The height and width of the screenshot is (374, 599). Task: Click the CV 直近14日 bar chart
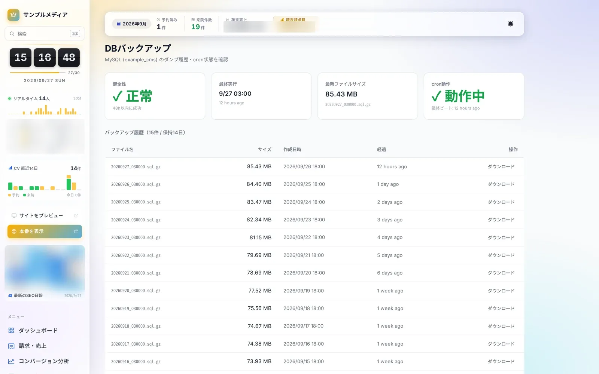pos(45,183)
